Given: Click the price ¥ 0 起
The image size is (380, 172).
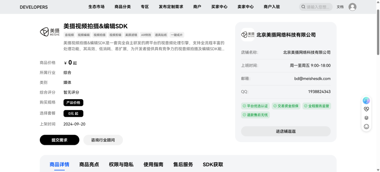Looking at the screenshot, I should coord(70,63).
